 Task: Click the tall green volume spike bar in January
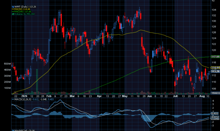coord(37,82)
